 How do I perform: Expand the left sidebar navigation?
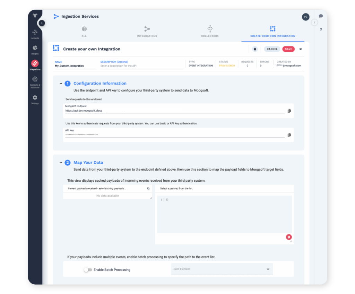pos(42,23)
